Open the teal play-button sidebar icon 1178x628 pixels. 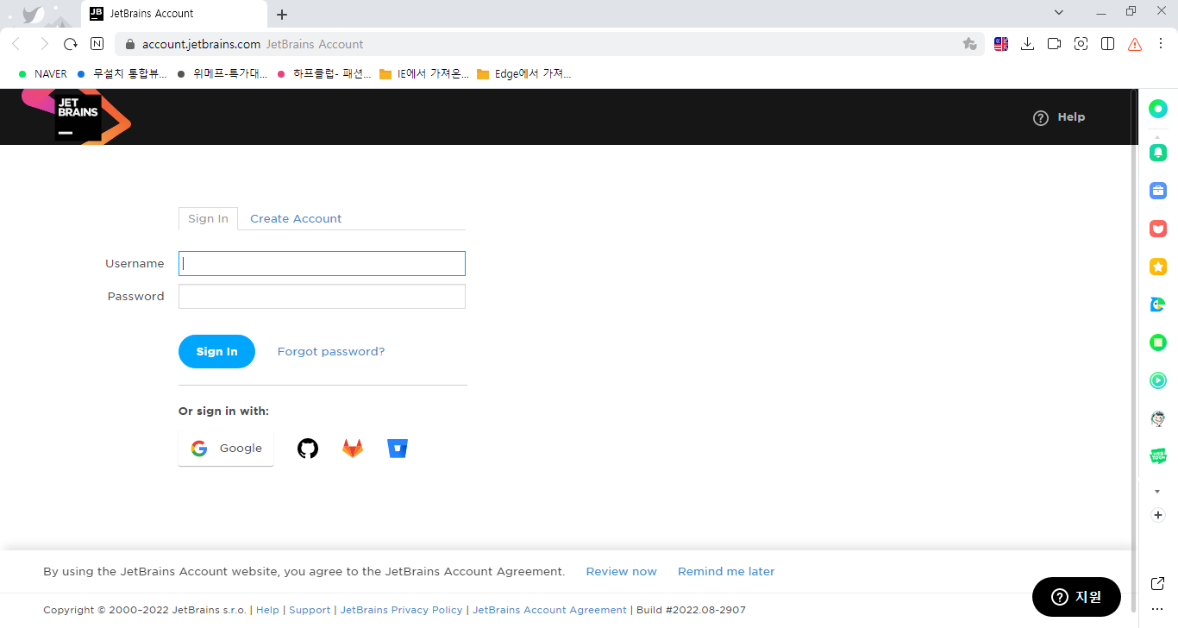1158,380
